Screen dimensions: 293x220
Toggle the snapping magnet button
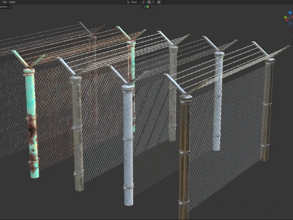click(149, 2)
